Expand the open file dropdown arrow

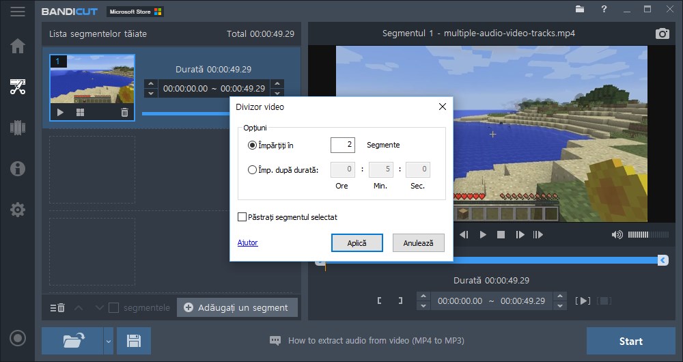[109, 341]
